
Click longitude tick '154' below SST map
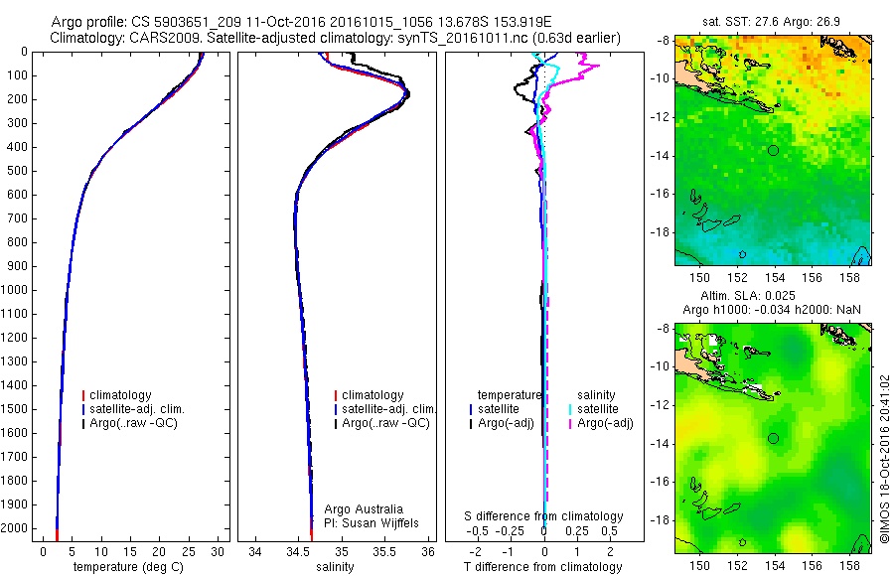pos(774,278)
